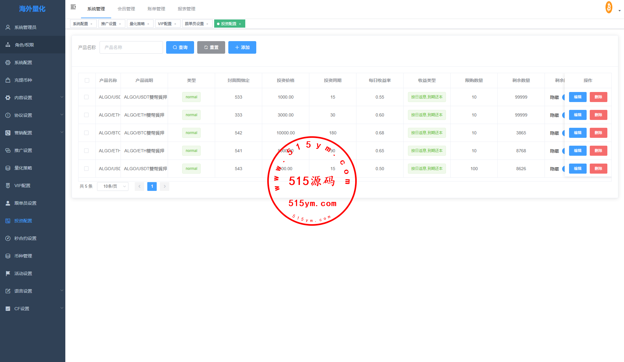Switch to the 推广设置 page tab
This screenshot has height=362, width=624.
click(109, 24)
